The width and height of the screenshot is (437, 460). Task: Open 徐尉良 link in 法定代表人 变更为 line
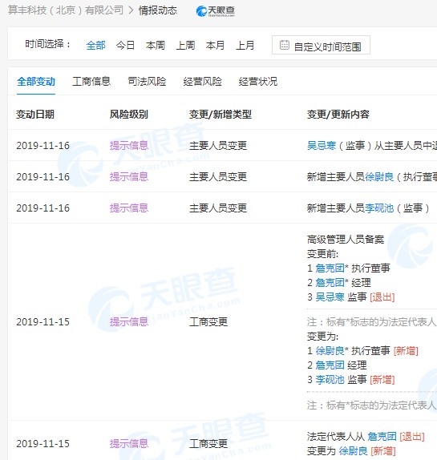click(x=353, y=451)
